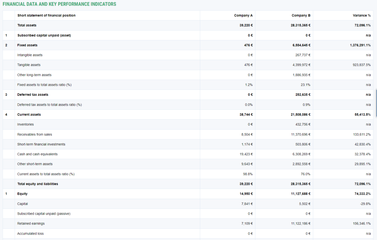The image size is (377, 240).
Task: Select the 'Deferred tax assets' row label
Action: coord(33,95)
